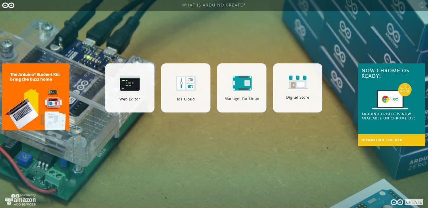The image size is (428, 208).
Task: Open the Amazon Web Services logo
Action: click(x=20, y=200)
